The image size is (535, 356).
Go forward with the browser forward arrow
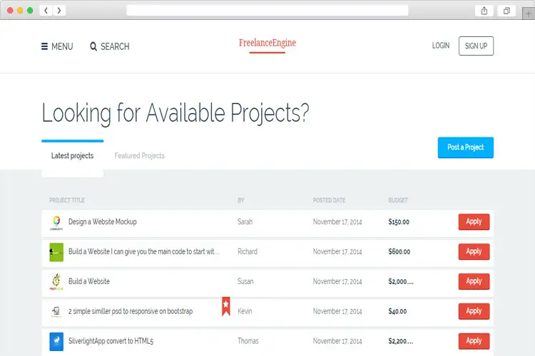coord(59,11)
